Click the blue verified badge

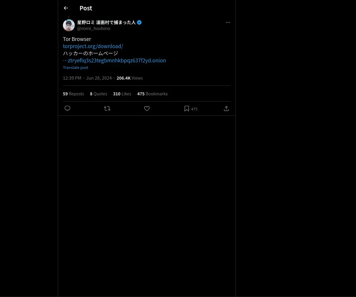pyautogui.click(x=139, y=22)
